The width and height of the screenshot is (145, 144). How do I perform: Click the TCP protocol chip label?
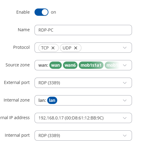(x=45, y=48)
